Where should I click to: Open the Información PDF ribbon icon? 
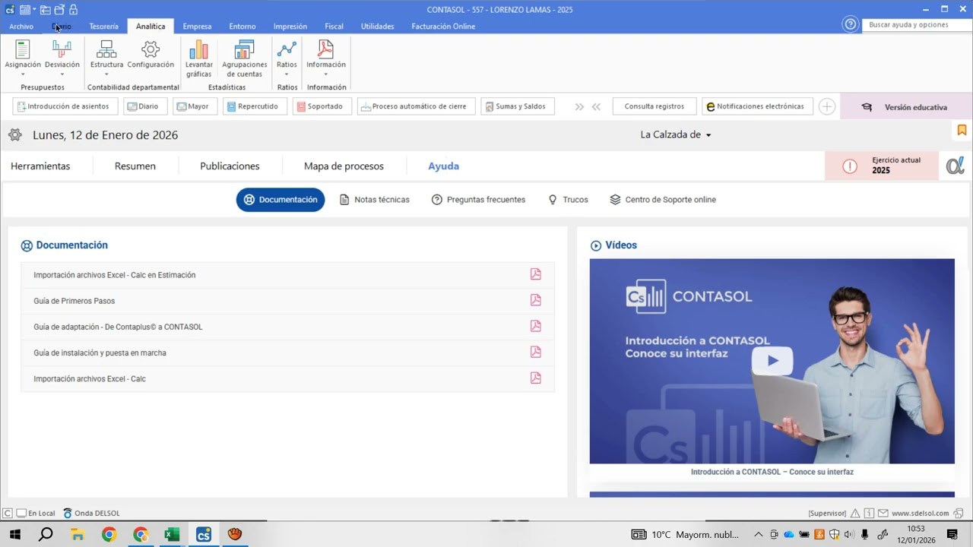point(326,50)
